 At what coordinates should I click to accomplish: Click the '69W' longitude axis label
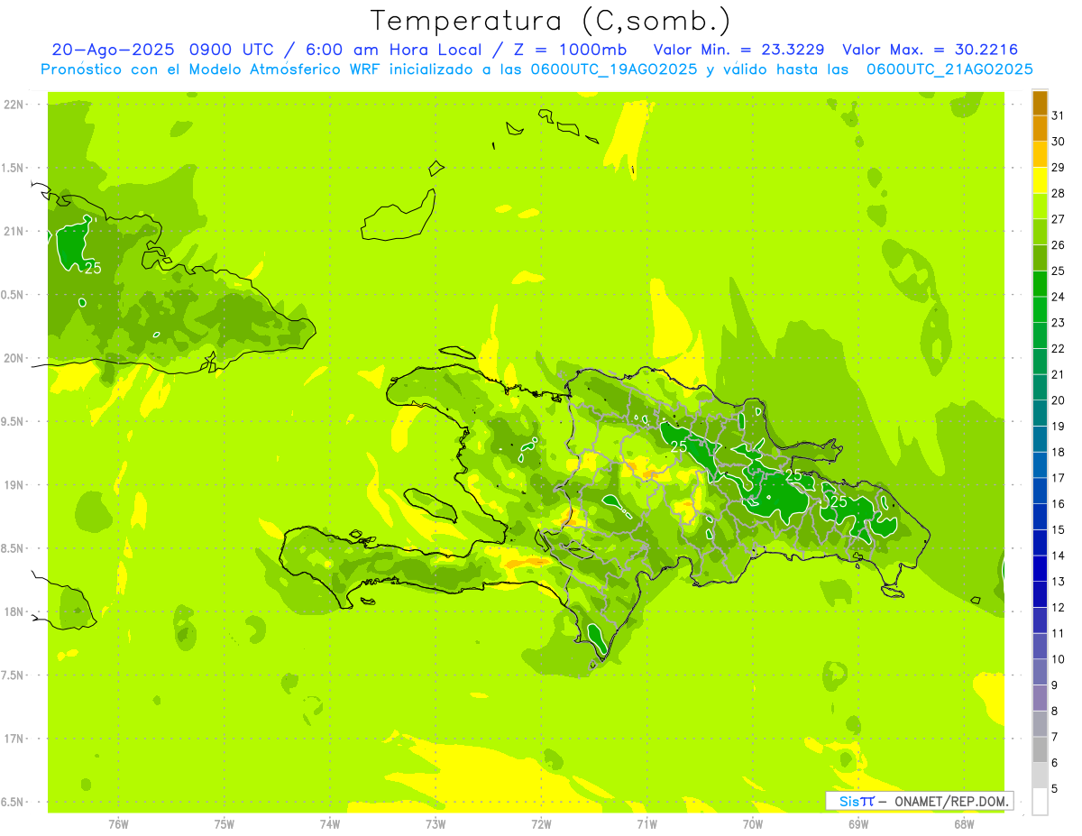[x=858, y=823]
